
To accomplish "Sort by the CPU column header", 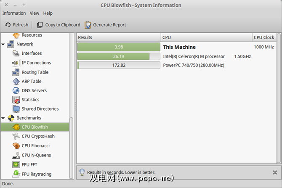I will (x=207, y=37).
